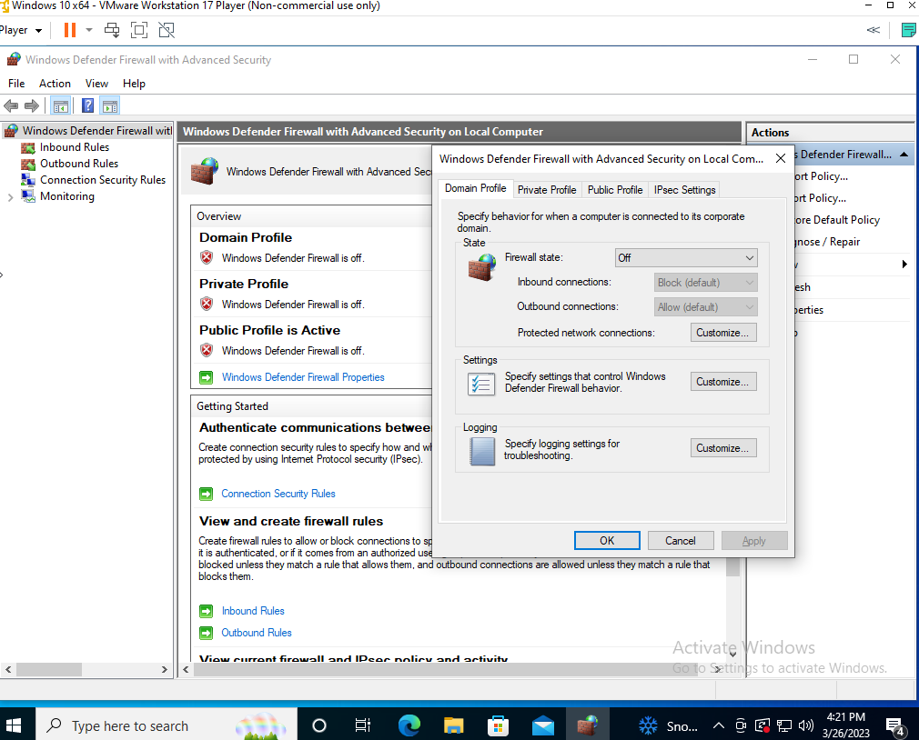Screen dimensions: 919x740
Task: Click the Forward arrow toolbar icon
Action: (x=32, y=106)
